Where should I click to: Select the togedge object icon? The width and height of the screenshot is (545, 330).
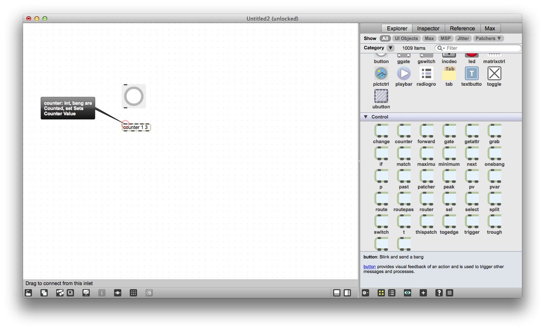click(449, 222)
